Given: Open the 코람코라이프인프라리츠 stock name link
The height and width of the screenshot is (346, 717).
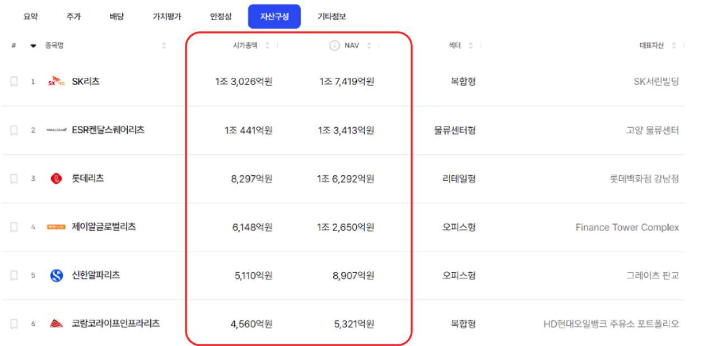Looking at the screenshot, I should pyautogui.click(x=116, y=324).
